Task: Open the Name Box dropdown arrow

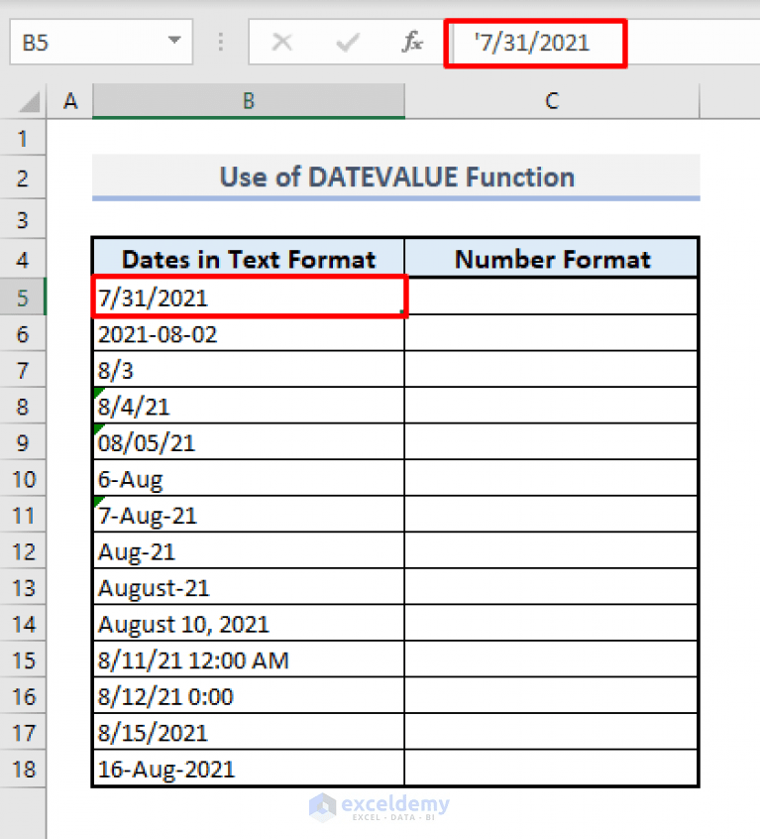Action: pyautogui.click(x=174, y=41)
